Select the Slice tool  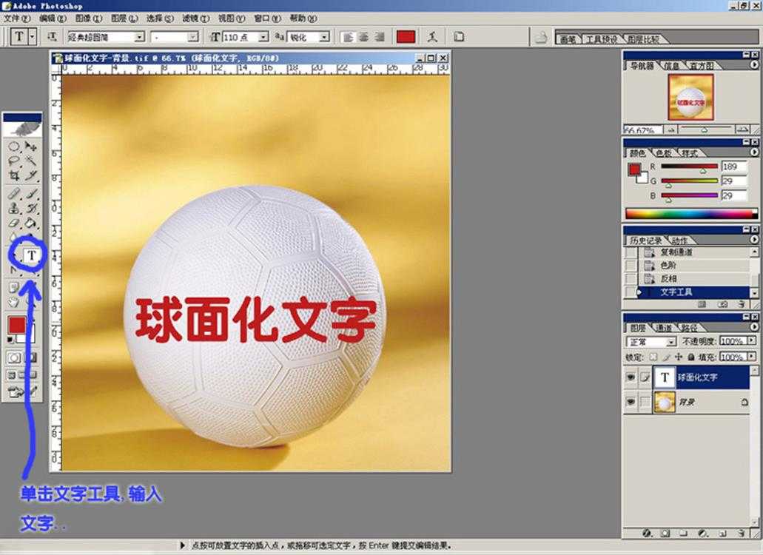[x=30, y=175]
